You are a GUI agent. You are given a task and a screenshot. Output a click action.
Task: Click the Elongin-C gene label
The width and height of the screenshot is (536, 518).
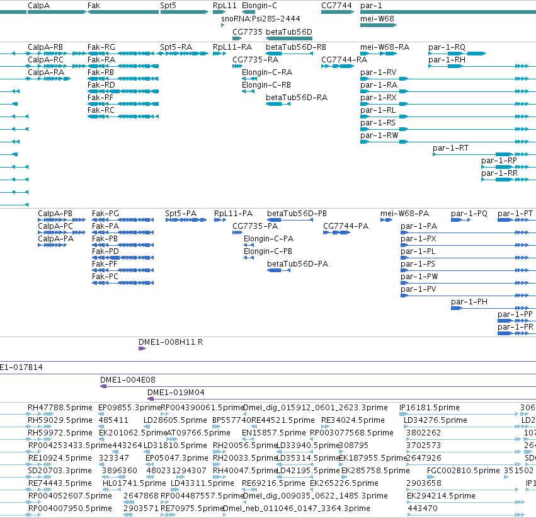(x=259, y=6)
